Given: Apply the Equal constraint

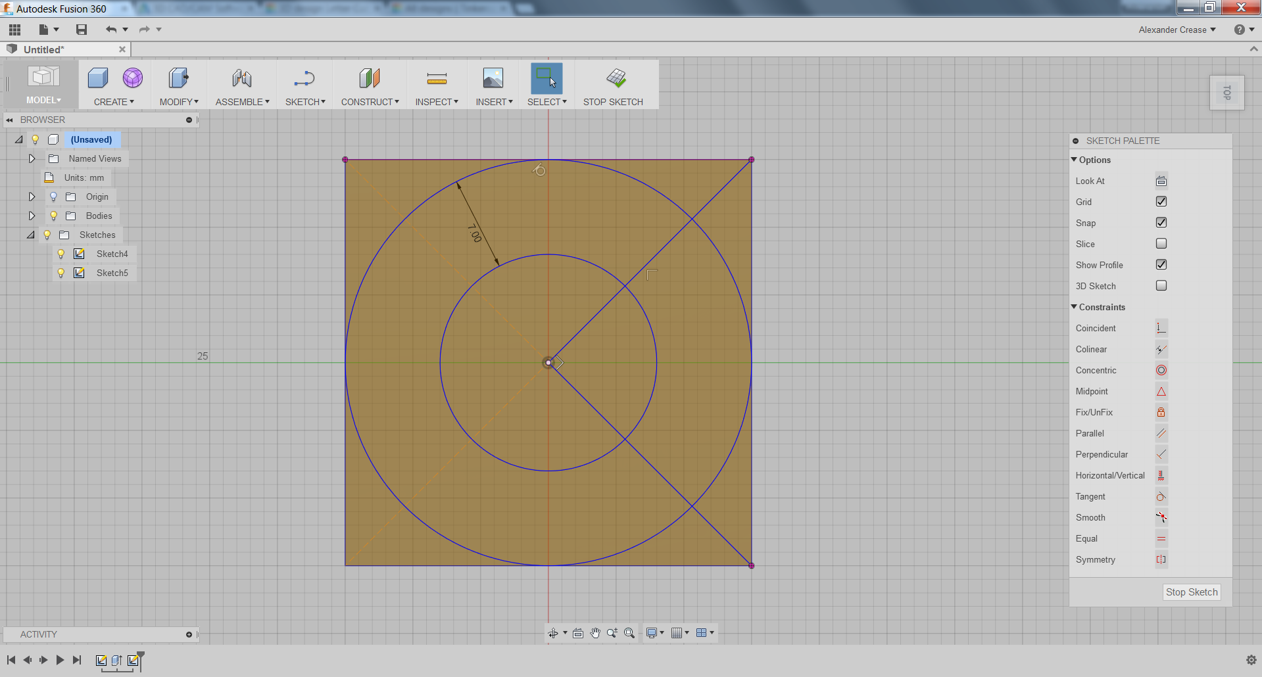Looking at the screenshot, I should [x=1161, y=538].
